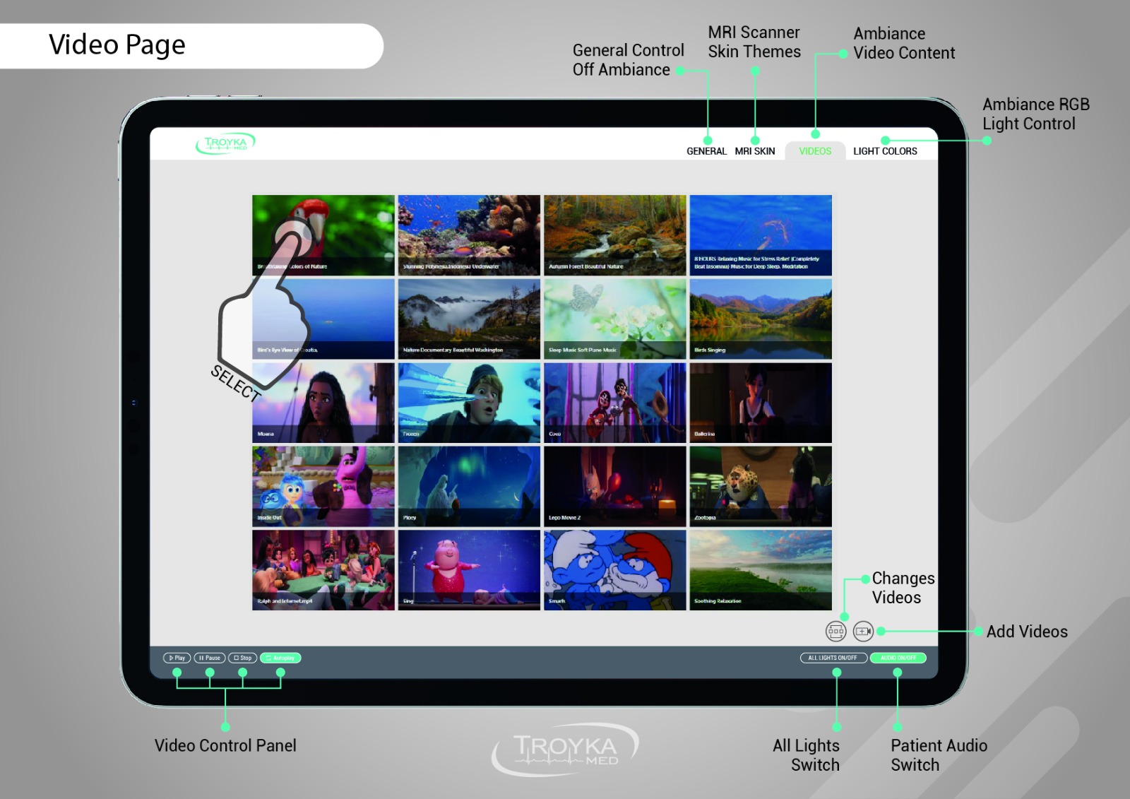Click the Add Videos camera icon

[863, 631]
